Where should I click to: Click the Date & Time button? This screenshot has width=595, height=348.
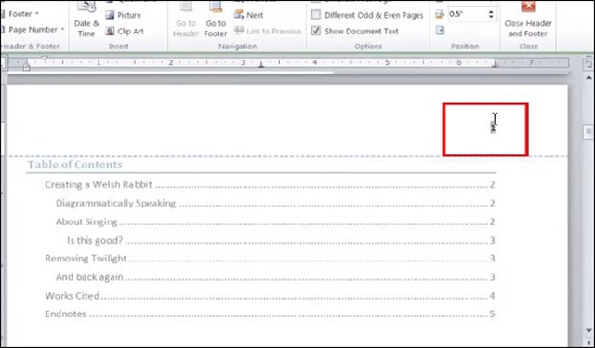pyautogui.click(x=86, y=20)
